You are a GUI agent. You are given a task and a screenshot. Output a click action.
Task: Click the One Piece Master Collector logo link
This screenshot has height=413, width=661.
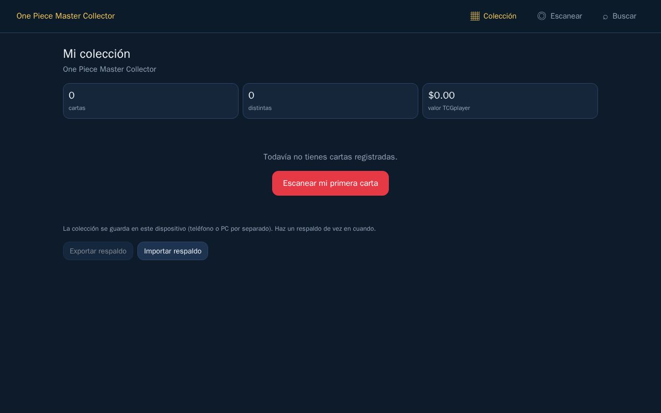(x=66, y=16)
